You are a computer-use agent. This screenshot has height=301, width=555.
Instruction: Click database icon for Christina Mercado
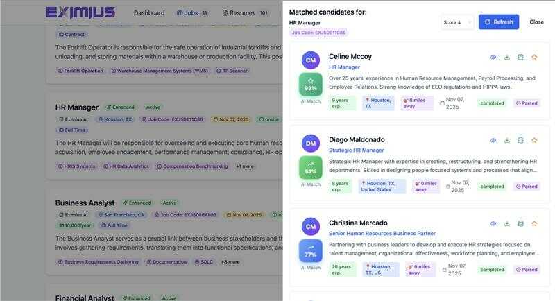click(520, 223)
